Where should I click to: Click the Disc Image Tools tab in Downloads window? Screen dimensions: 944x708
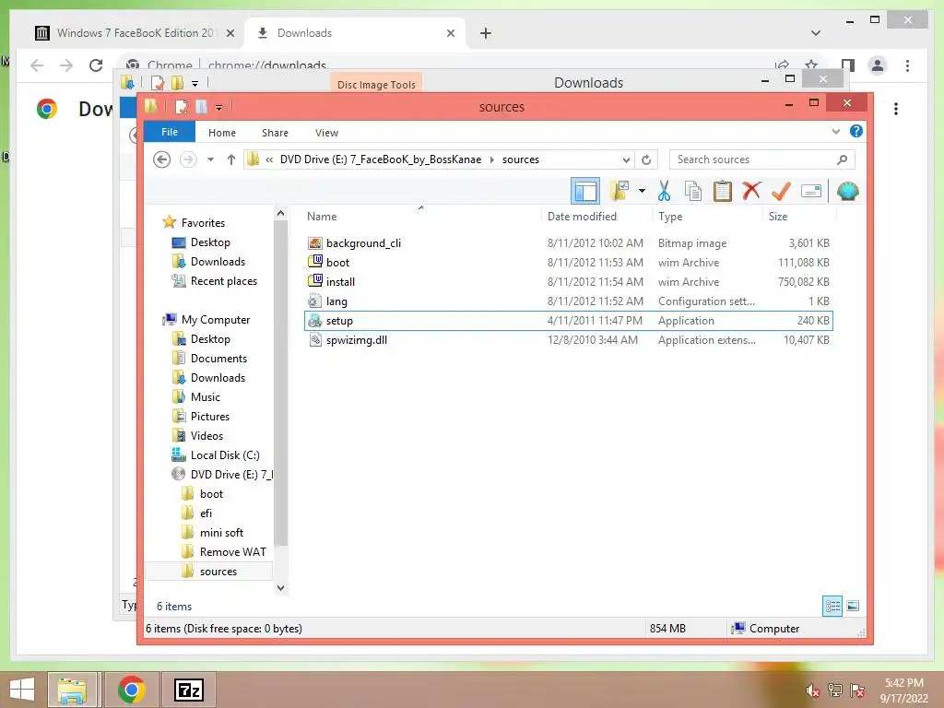click(376, 84)
